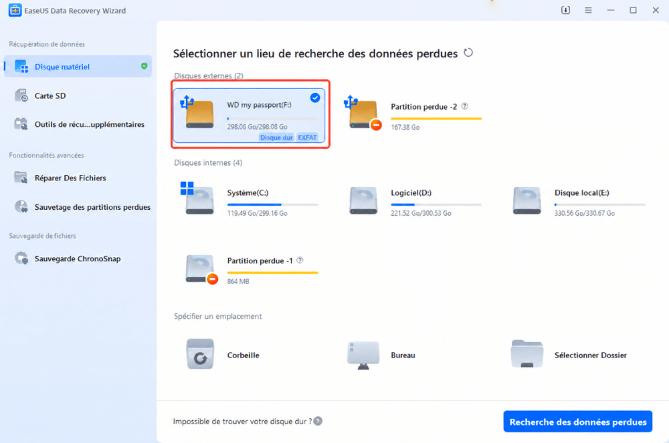Click the Partition perdue -2 name
The width and height of the screenshot is (669, 443).
[x=423, y=106]
